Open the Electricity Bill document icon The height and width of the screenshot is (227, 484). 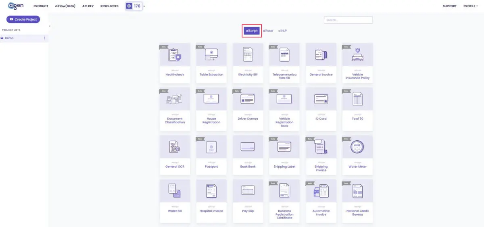(248, 55)
